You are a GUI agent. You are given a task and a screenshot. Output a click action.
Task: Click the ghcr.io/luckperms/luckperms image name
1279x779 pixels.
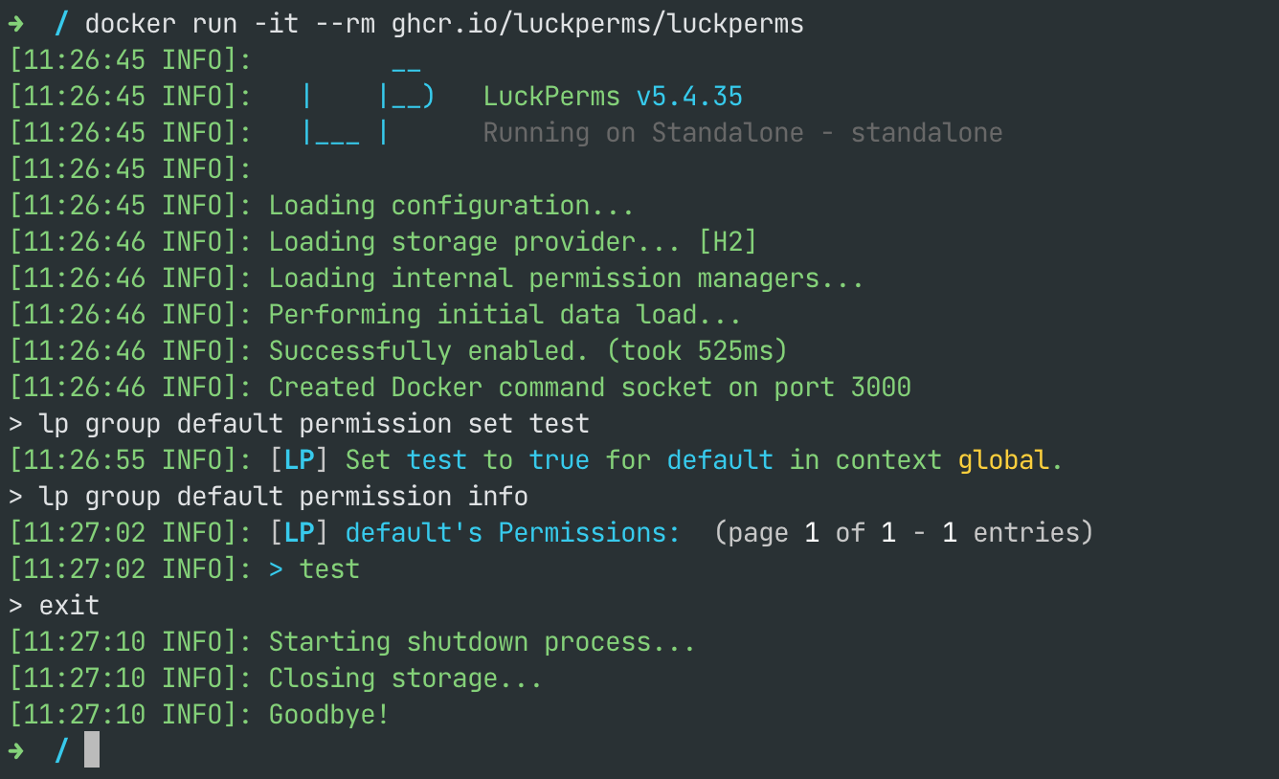click(597, 24)
